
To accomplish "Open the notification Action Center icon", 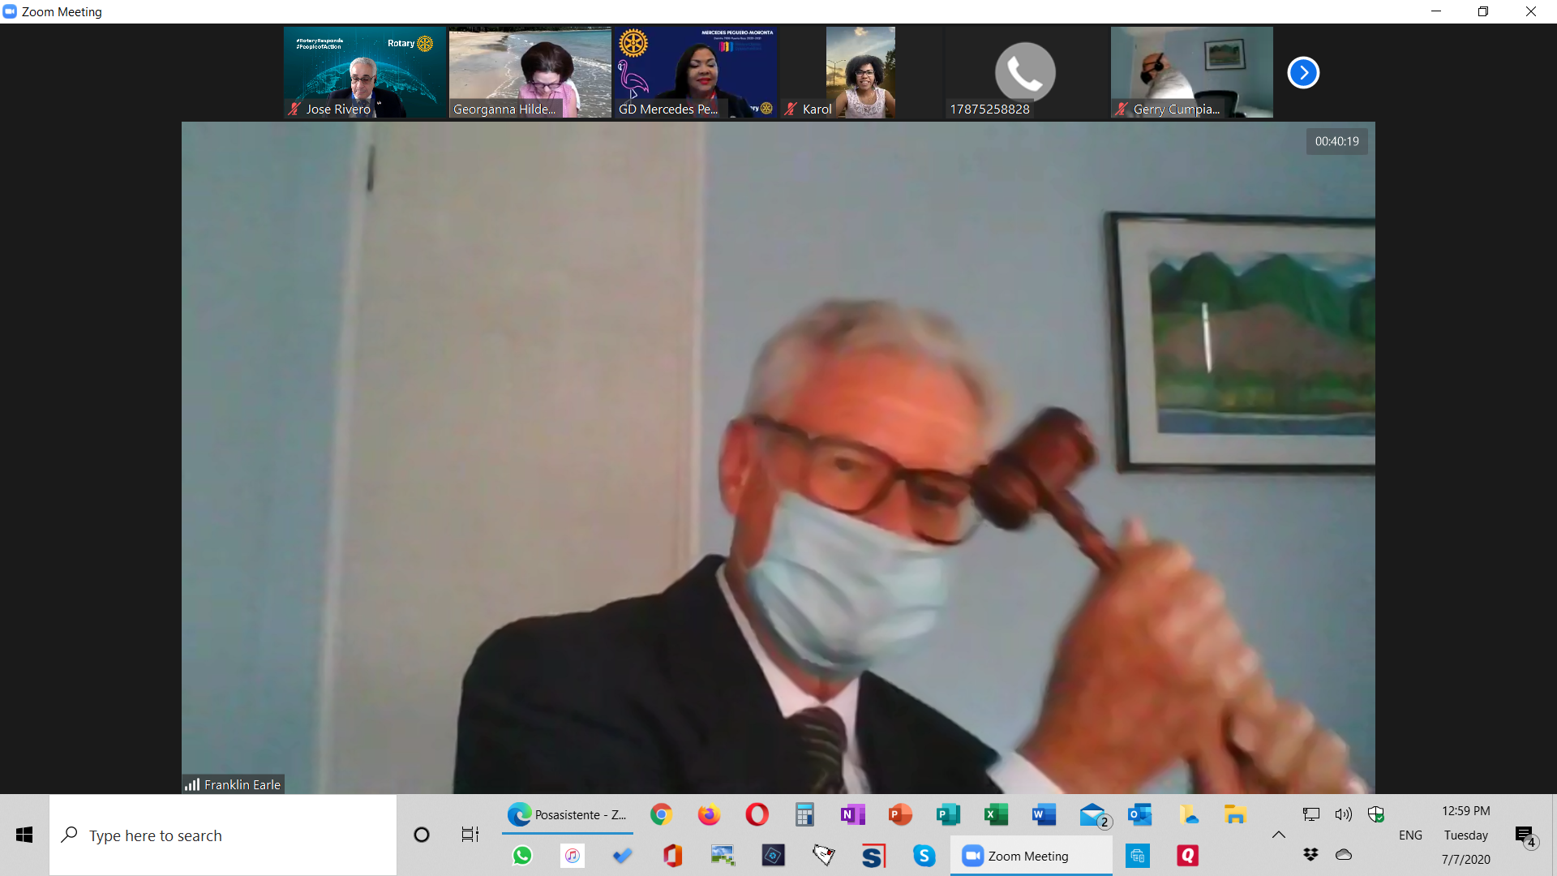I will [1525, 835].
